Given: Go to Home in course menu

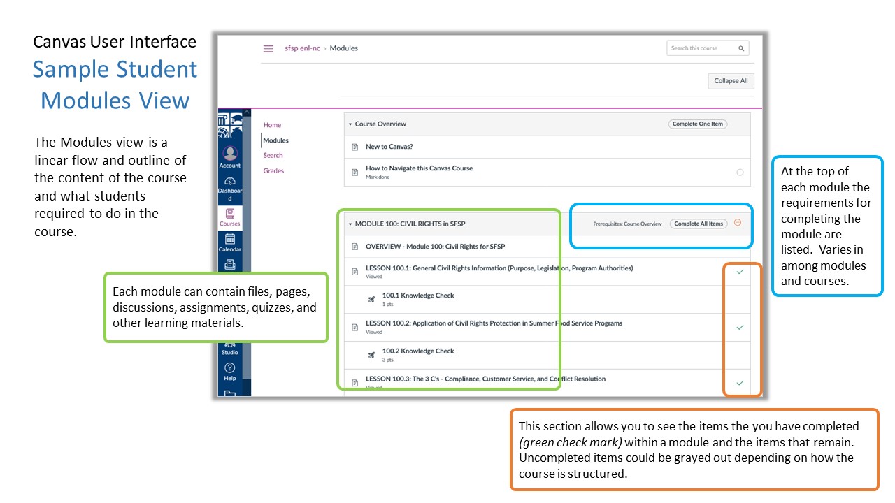Looking at the screenshot, I should tap(272, 125).
